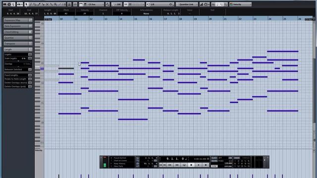The height and width of the screenshot is (178, 317).
Task: Click the Start position value field
Action: click(x=13, y=13)
